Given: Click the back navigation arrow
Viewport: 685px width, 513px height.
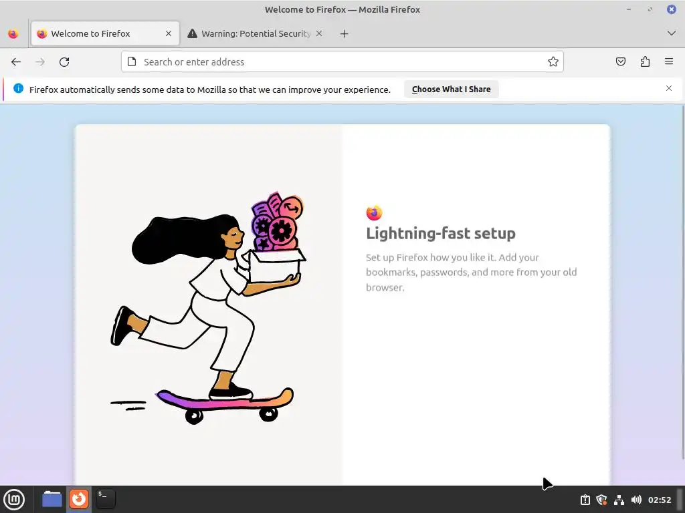Looking at the screenshot, I should [16, 62].
